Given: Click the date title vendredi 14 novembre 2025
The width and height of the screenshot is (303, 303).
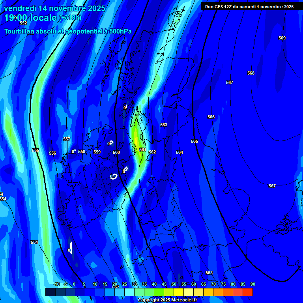Looking at the screenshot, I should 54,8.
